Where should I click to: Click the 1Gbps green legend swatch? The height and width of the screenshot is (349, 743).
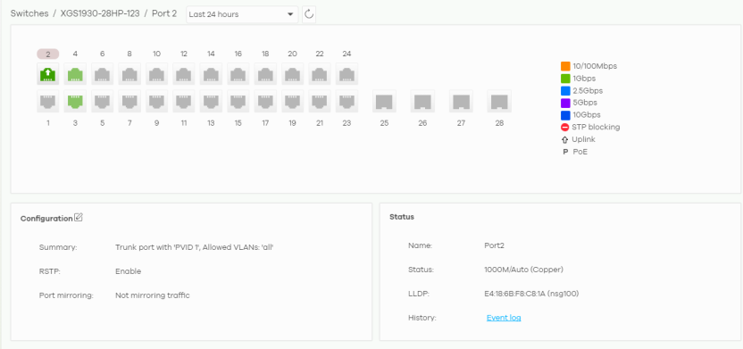click(x=564, y=79)
